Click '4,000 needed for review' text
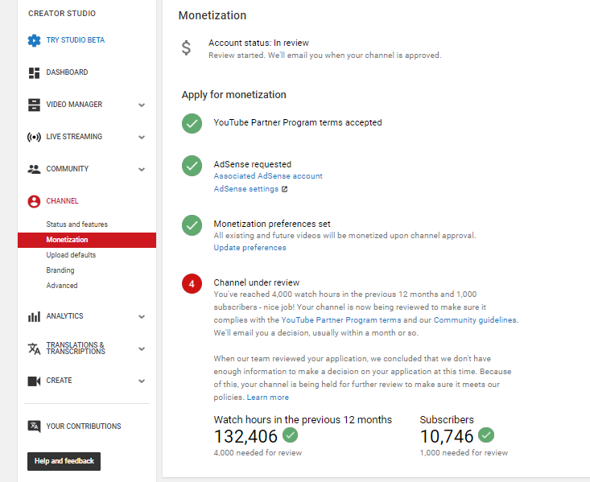The width and height of the screenshot is (590, 482). pyautogui.click(x=258, y=453)
